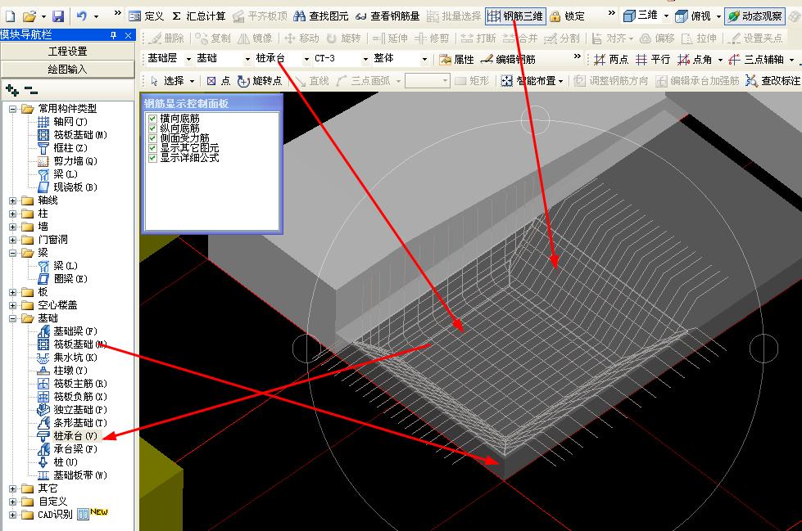The image size is (802, 531).
Task: Click 分割 split tool
Action: [x=562, y=38]
